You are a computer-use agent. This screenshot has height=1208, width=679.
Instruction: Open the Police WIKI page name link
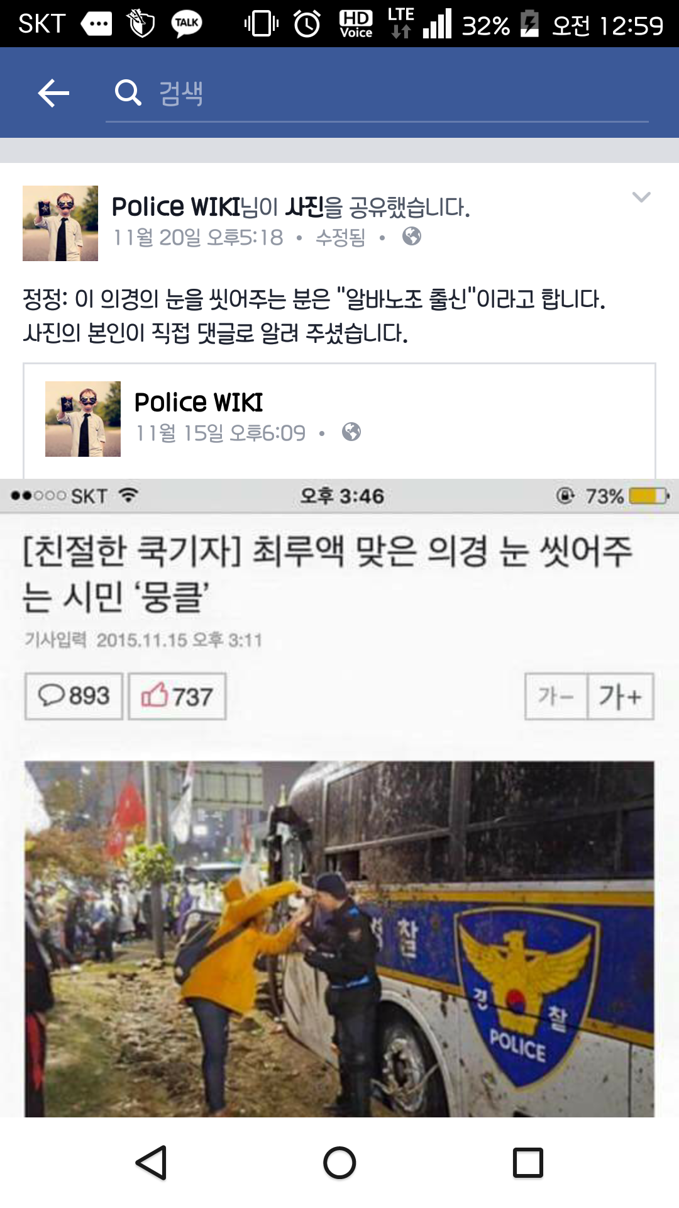[x=176, y=207]
